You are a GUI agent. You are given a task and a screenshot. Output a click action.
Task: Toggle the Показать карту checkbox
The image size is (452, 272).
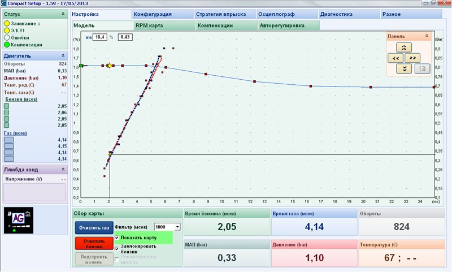click(117, 238)
